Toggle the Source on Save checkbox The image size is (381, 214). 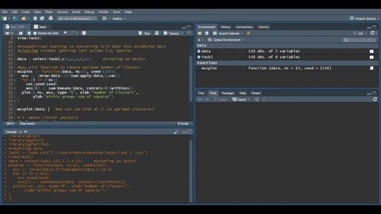pos(35,33)
